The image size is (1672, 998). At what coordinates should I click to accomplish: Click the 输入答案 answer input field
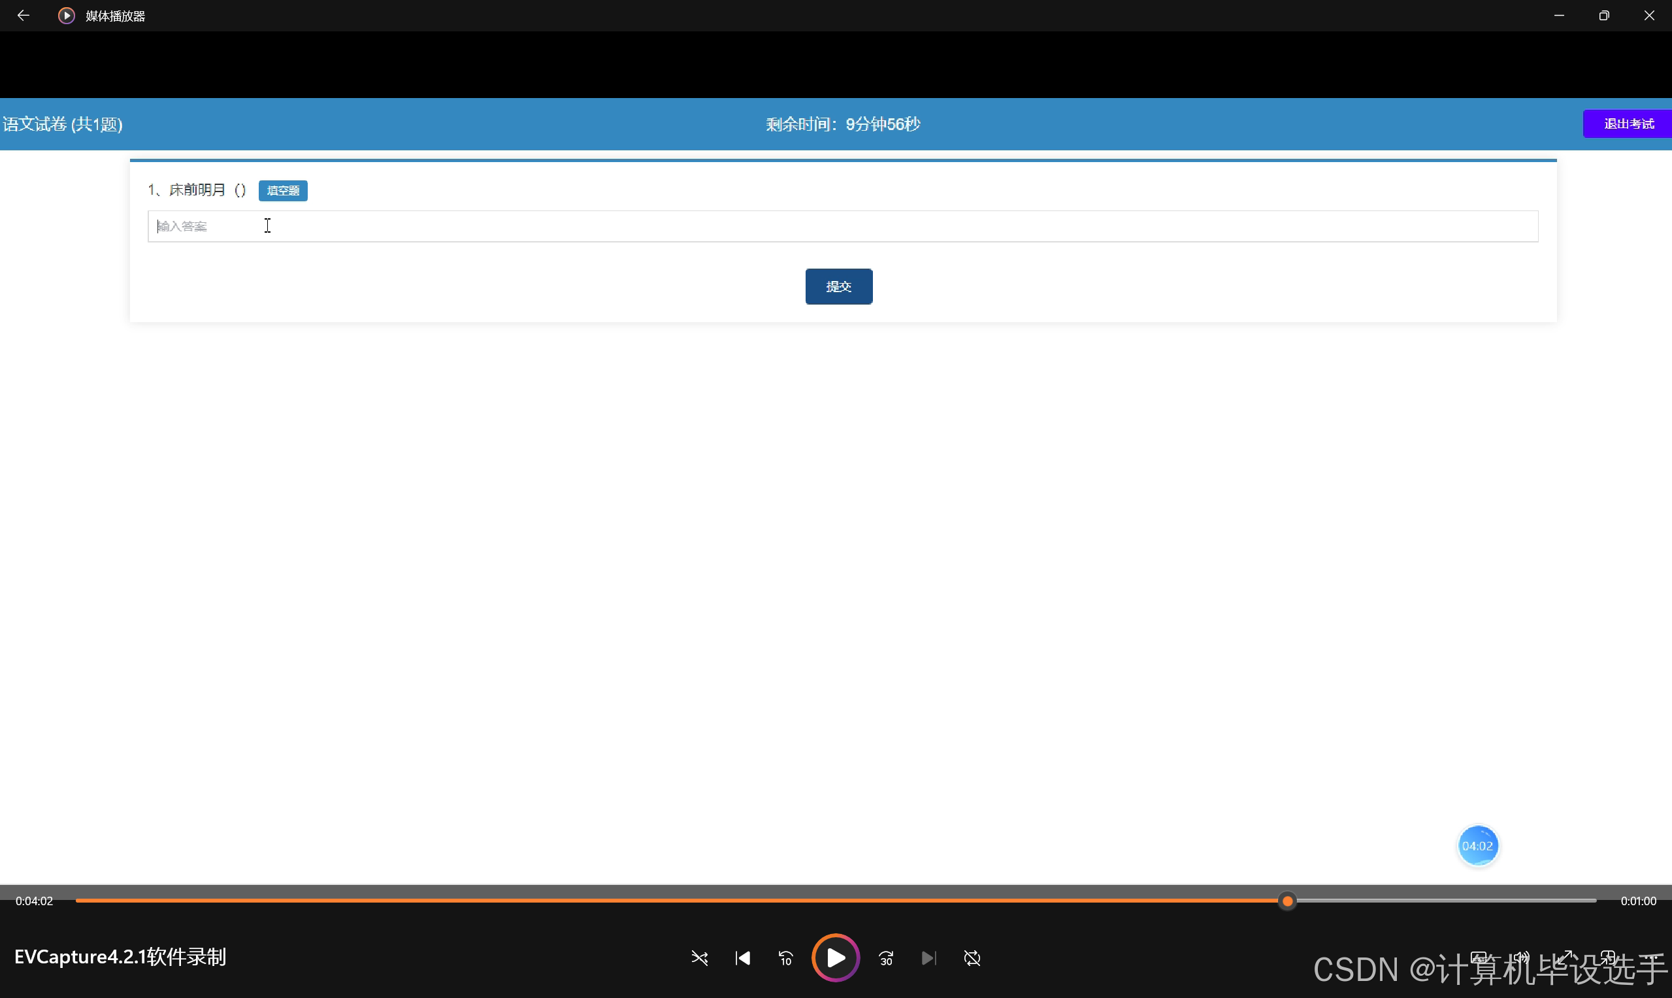pyautogui.click(x=842, y=226)
